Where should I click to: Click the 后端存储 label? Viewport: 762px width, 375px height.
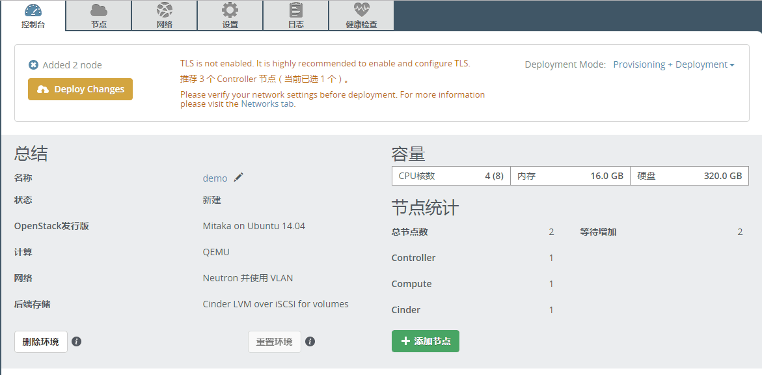pos(32,304)
